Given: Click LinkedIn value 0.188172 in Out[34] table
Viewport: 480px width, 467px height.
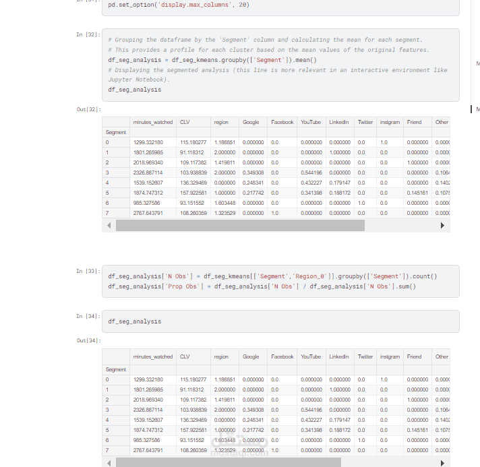Looking at the screenshot, I should (340, 430).
